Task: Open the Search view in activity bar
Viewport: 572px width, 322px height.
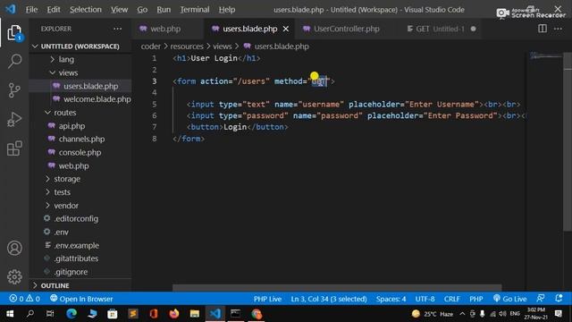Action: [14, 62]
